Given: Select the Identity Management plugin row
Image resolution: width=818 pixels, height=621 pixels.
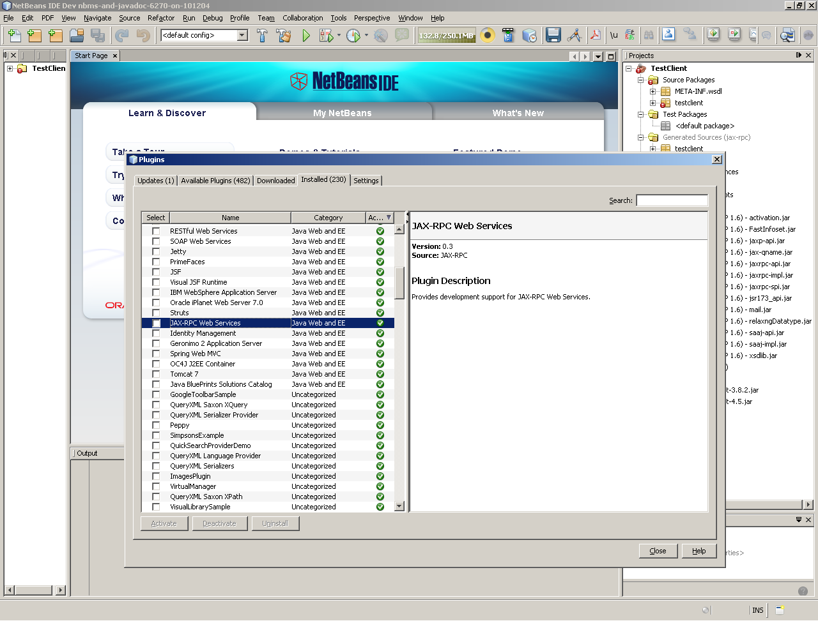Looking at the screenshot, I should point(268,333).
